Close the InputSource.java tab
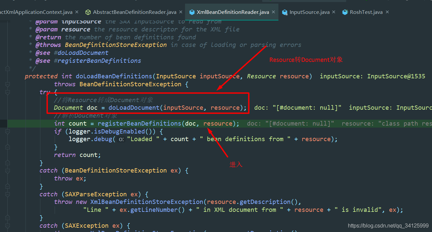This screenshot has width=432, height=232. (334, 12)
